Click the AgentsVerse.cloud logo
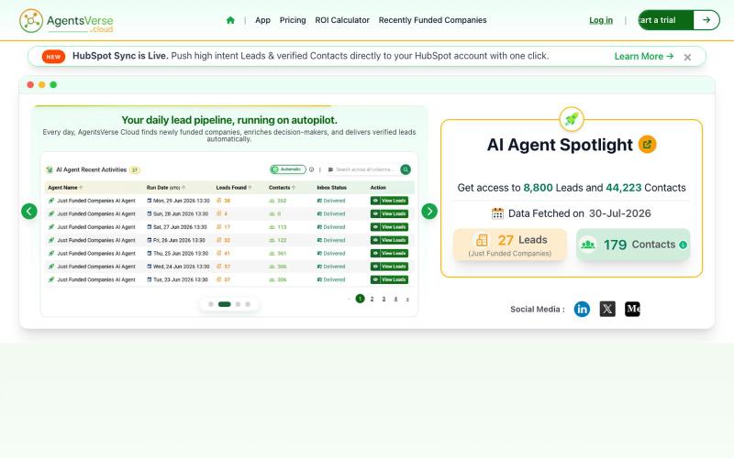The image size is (734, 458). pyautogui.click(x=66, y=21)
